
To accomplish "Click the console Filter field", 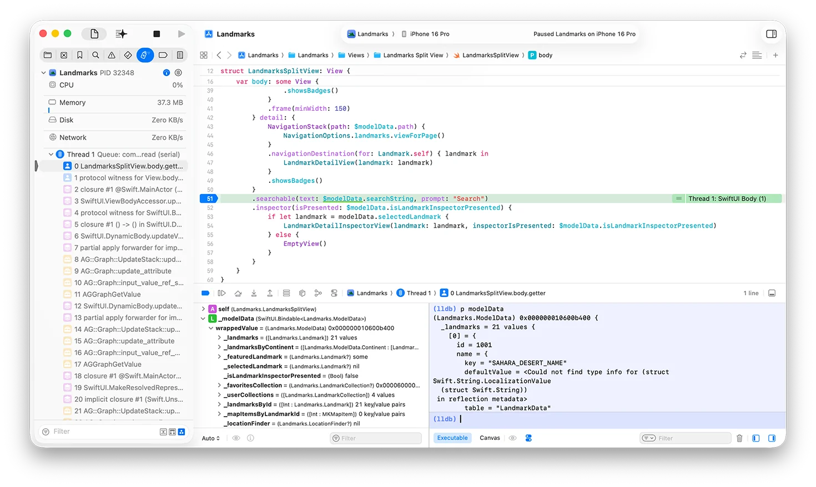I will pos(686,438).
